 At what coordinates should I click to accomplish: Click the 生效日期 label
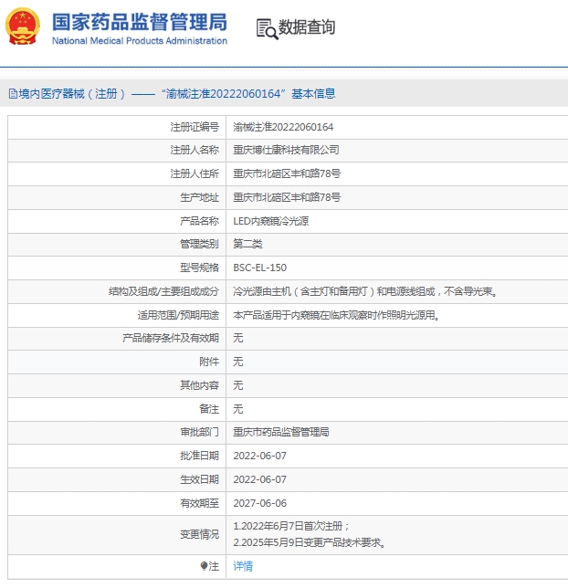coord(199,479)
